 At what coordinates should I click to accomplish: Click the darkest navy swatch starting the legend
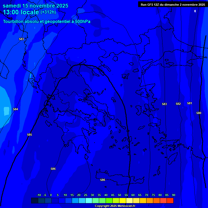pos(35,201)
